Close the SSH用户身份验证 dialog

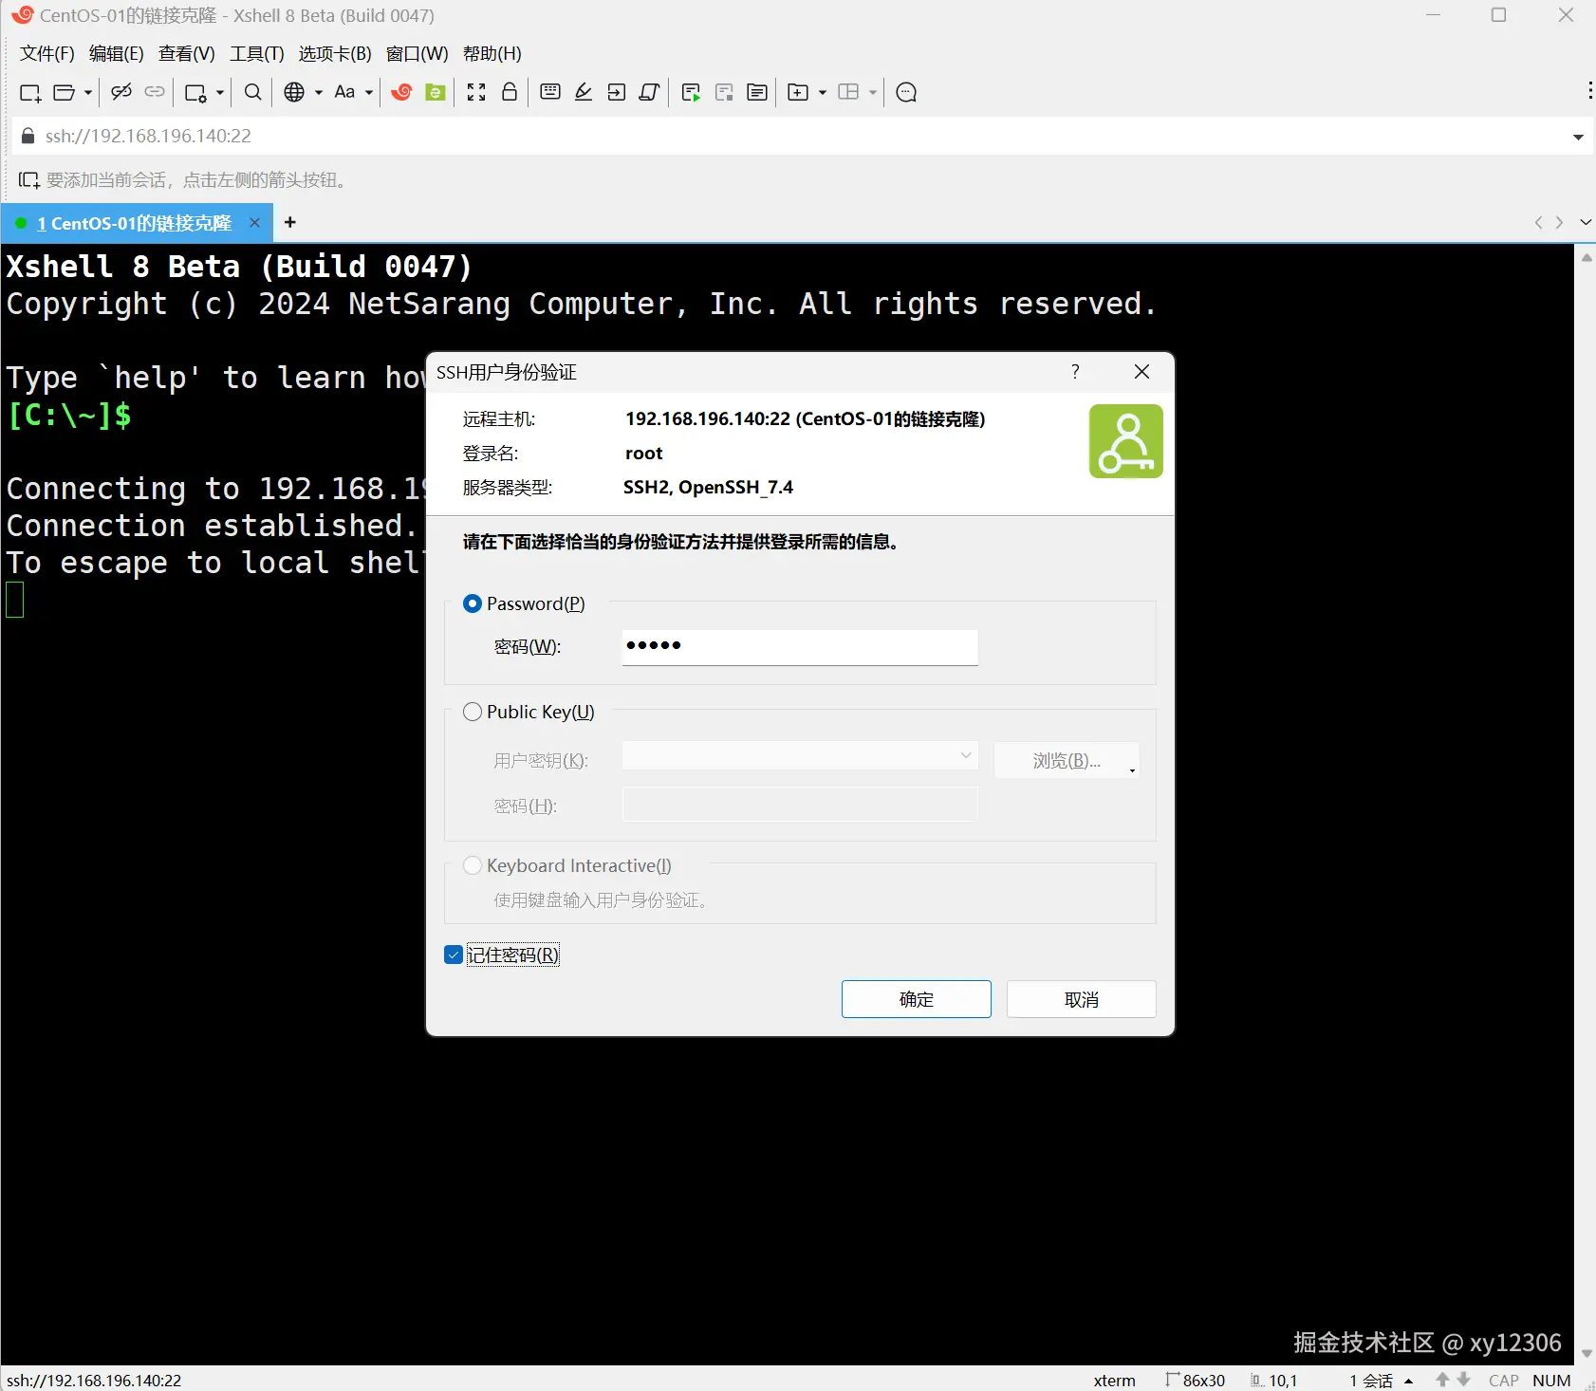(1142, 372)
